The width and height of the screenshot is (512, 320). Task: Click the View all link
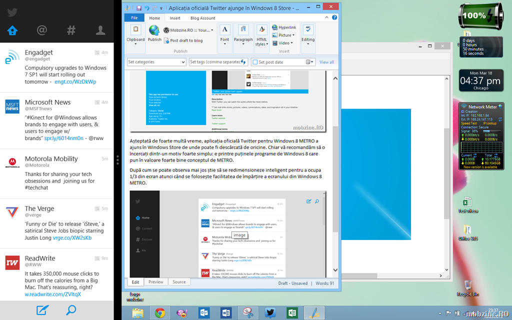[326, 62]
